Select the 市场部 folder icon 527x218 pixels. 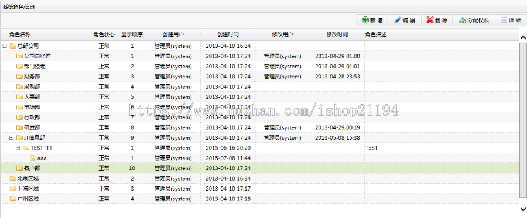point(19,107)
